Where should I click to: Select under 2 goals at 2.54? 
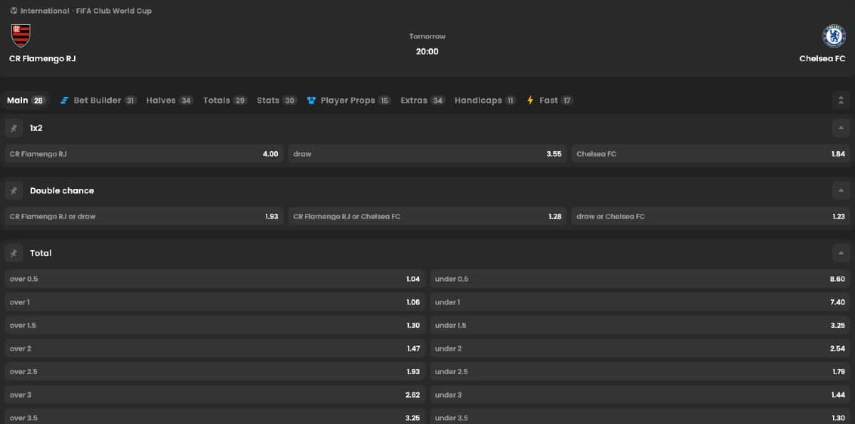(x=641, y=348)
